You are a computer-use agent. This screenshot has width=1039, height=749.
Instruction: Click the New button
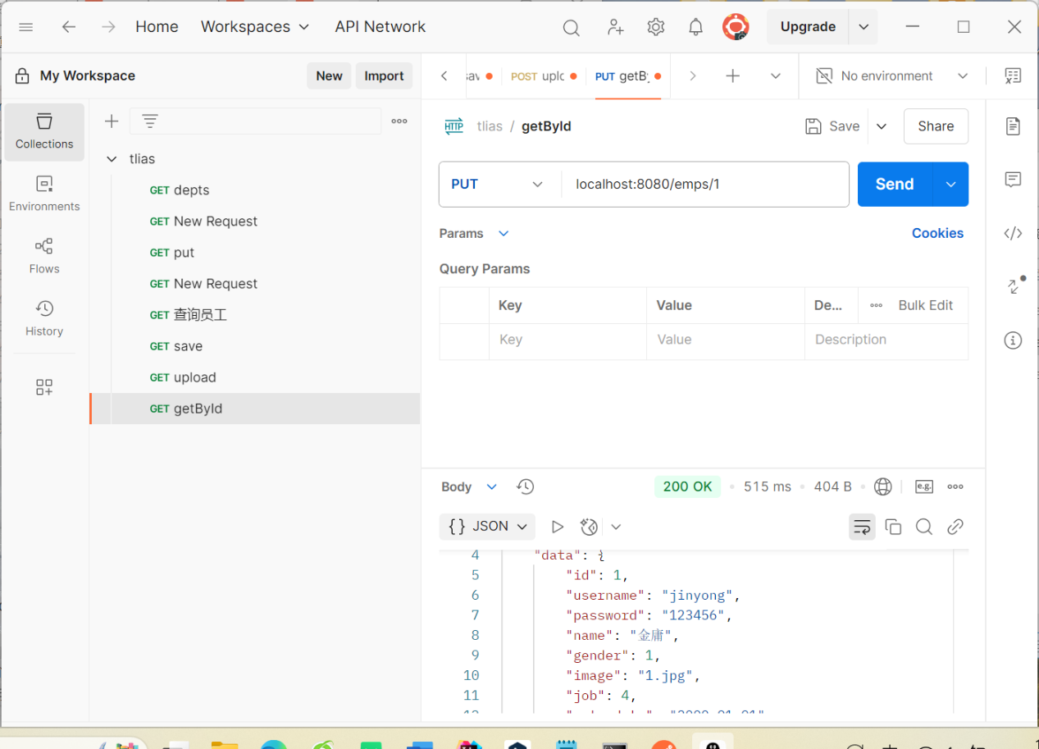(x=329, y=75)
